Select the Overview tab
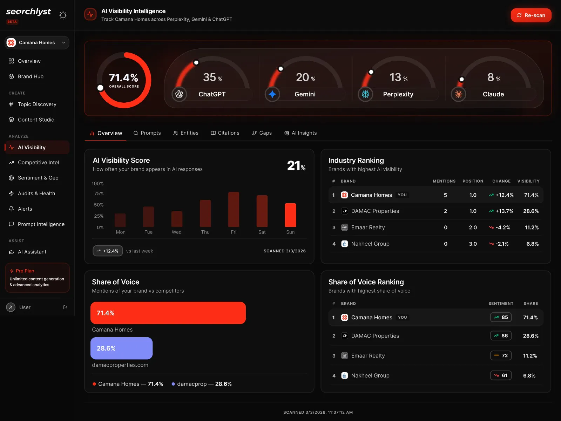Image resolution: width=561 pixels, height=421 pixels. [x=106, y=133]
